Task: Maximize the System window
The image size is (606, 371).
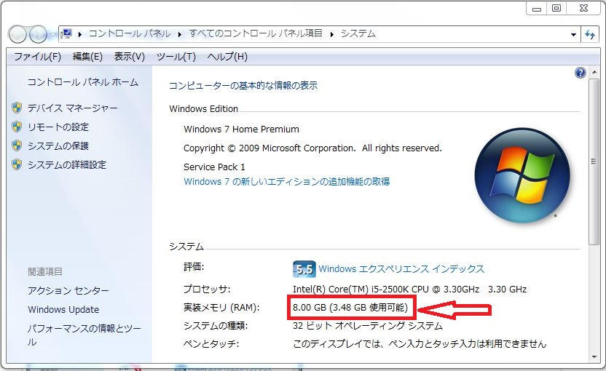Action: click(556, 9)
